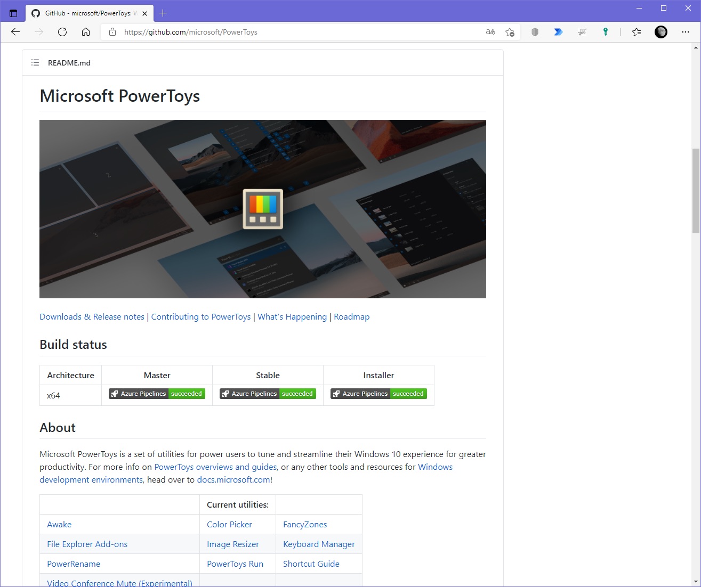Click the Master Azure Pipelines badge

[157, 394]
